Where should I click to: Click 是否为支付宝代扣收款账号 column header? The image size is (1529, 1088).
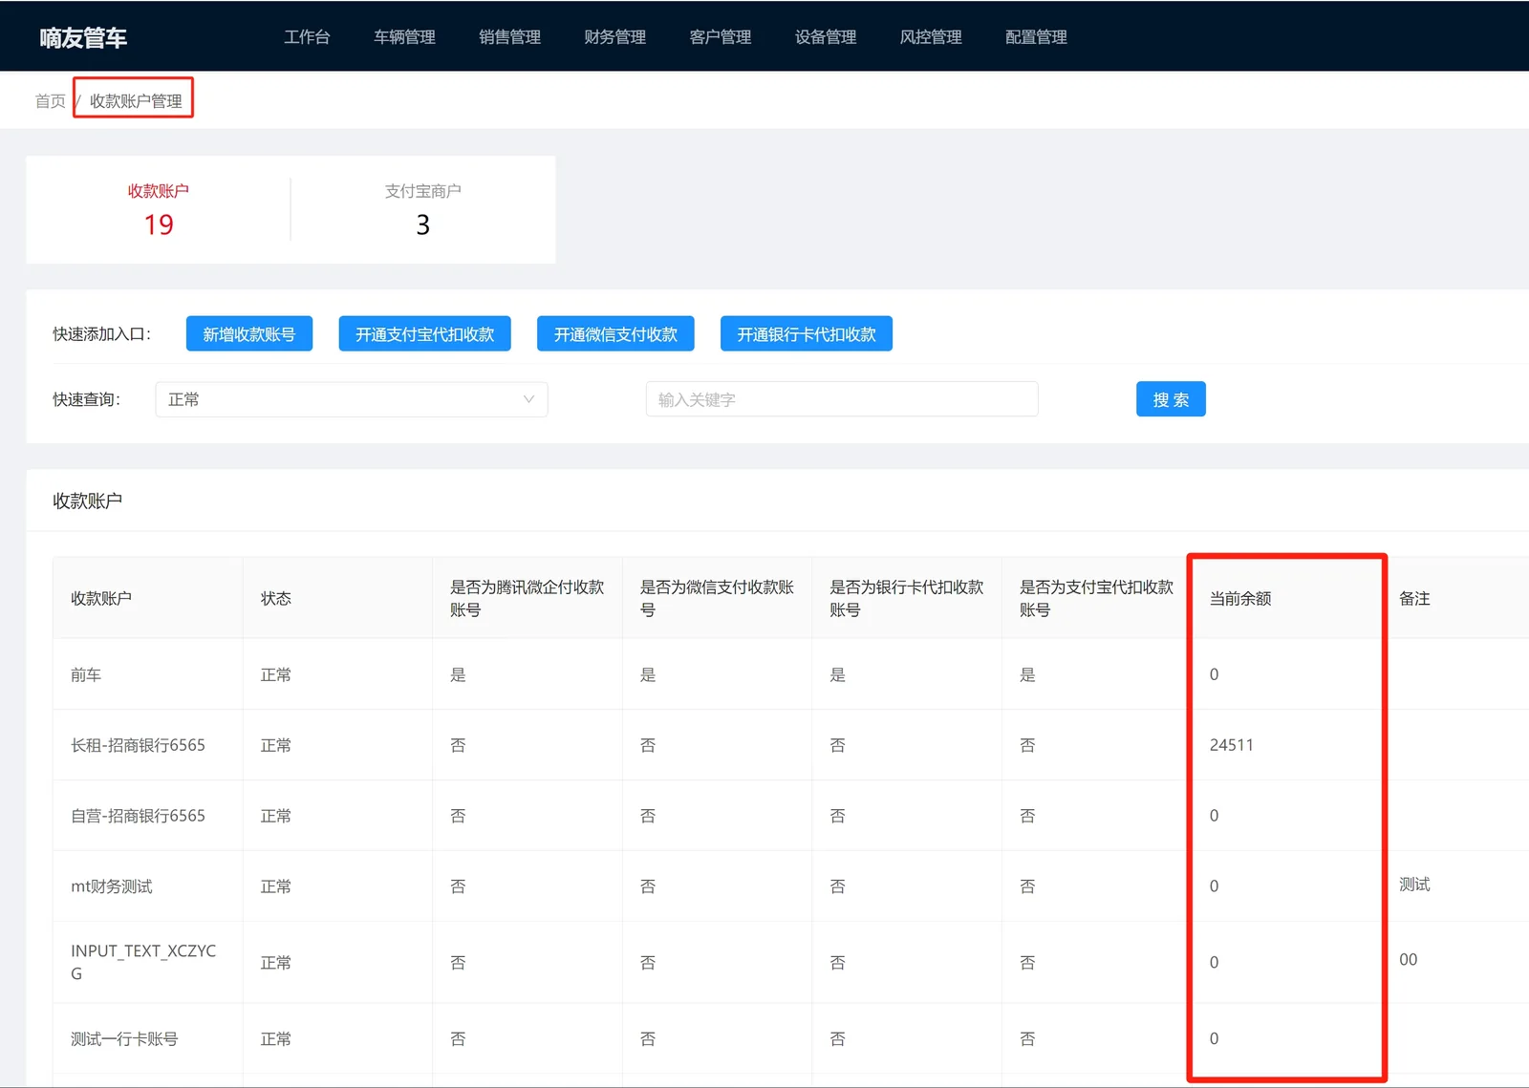1096,598
